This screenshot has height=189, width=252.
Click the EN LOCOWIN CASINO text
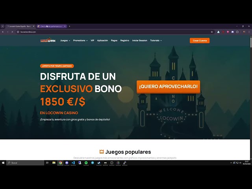tap(59, 113)
